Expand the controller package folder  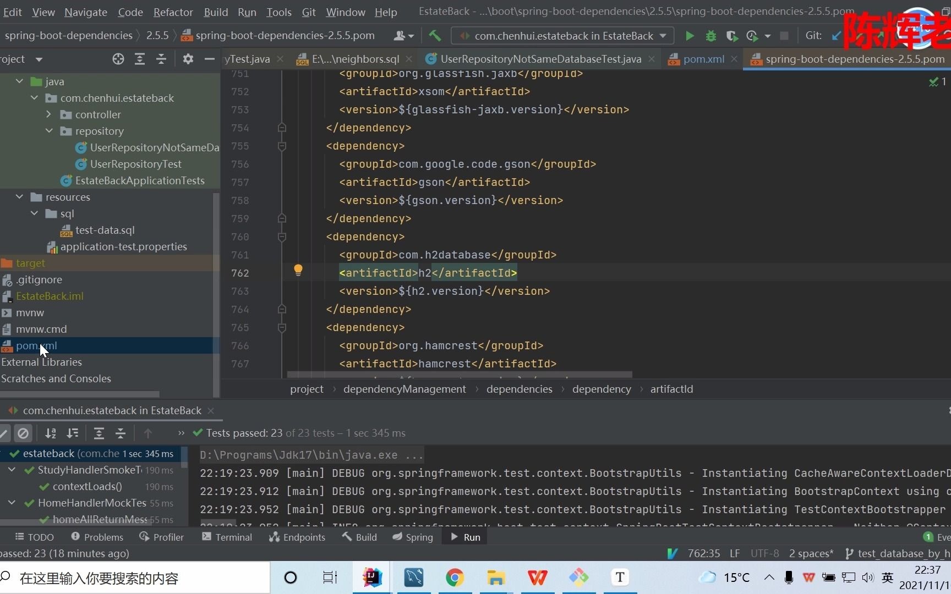coord(49,114)
